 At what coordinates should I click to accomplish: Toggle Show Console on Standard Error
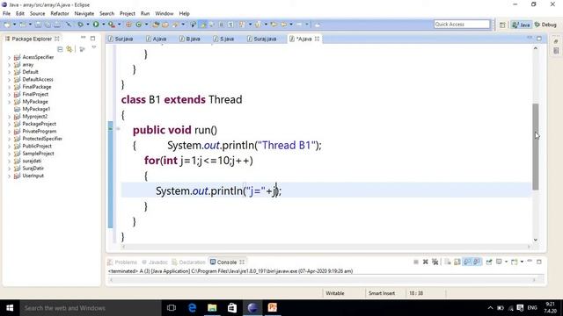pos(477,262)
